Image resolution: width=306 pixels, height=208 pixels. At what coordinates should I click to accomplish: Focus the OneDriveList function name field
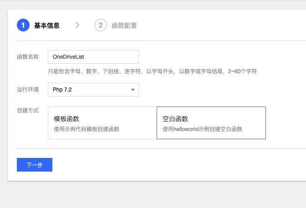pos(93,57)
